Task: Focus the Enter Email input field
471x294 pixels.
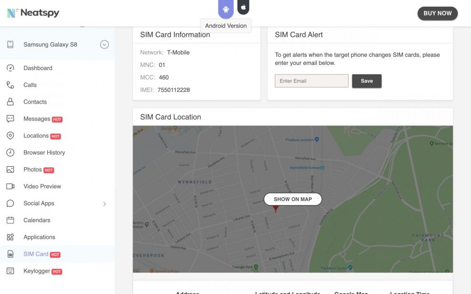Action: (311, 81)
